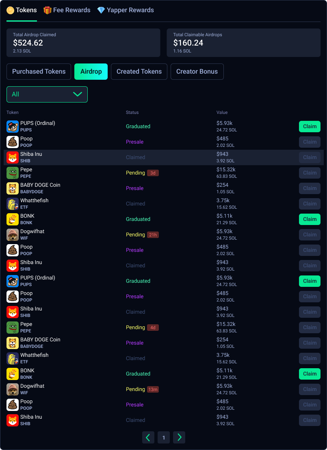
Task: Click the topmost PUPS (Ordinal) token icon
Action: point(13,127)
